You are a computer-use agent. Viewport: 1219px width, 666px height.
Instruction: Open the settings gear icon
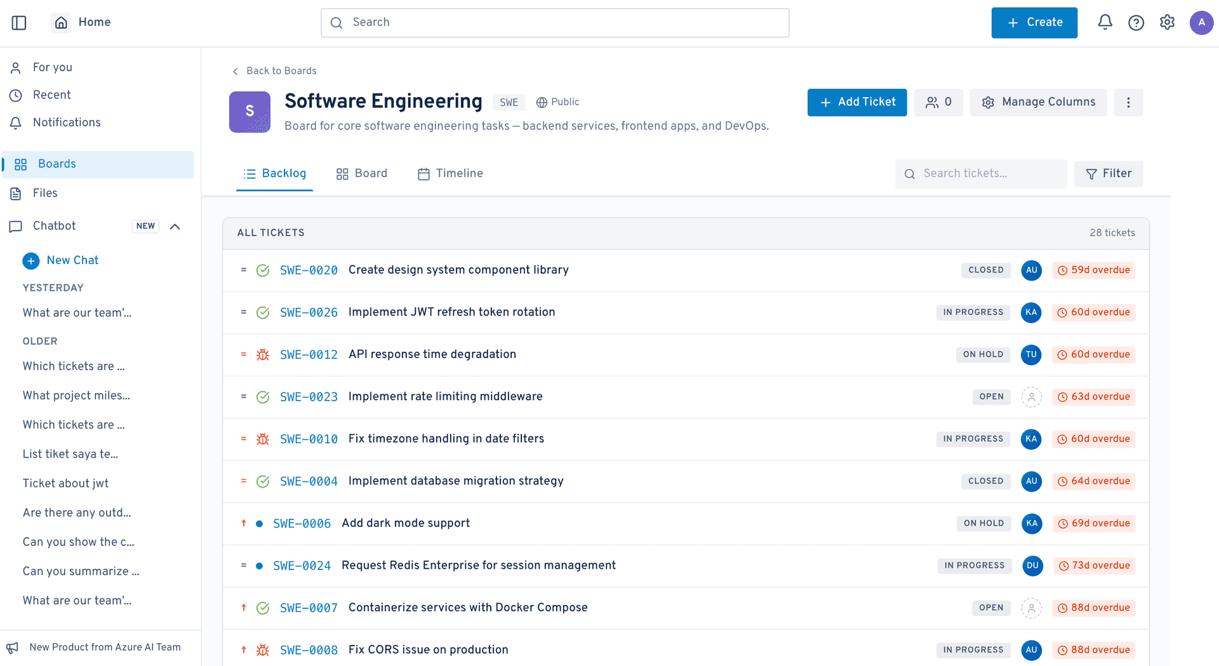pyautogui.click(x=1167, y=23)
